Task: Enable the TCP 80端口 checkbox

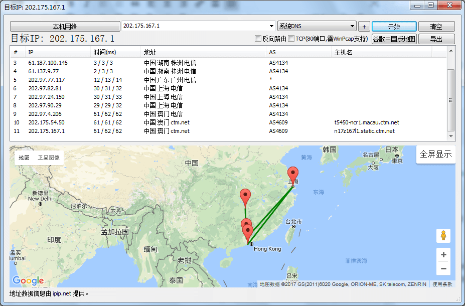Action: [291, 38]
